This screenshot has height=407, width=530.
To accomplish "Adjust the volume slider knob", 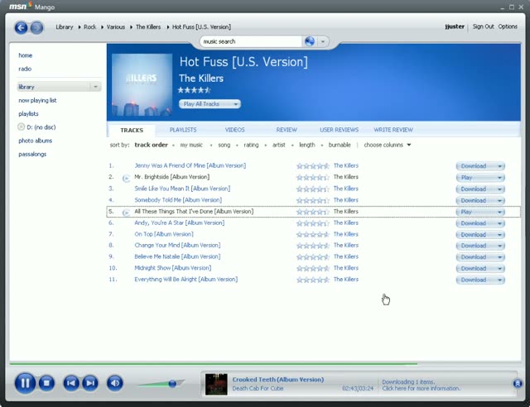I will (x=172, y=383).
